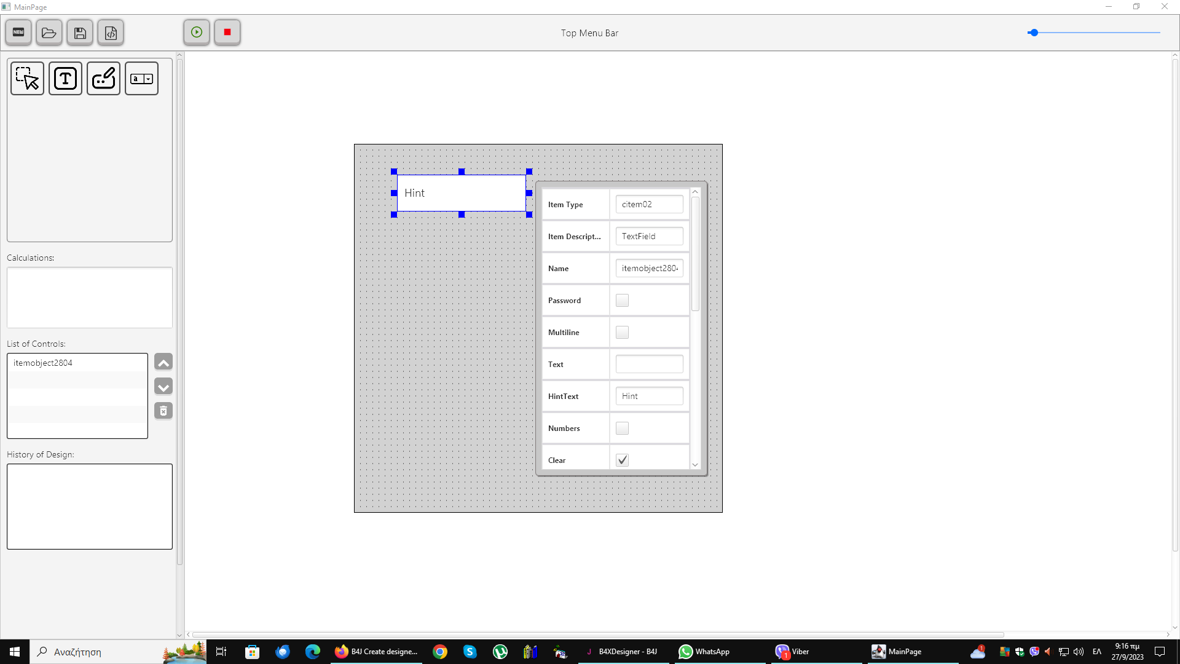
Task: Select the Text label tool
Action: pyautogui.click(x=65, y=79)
